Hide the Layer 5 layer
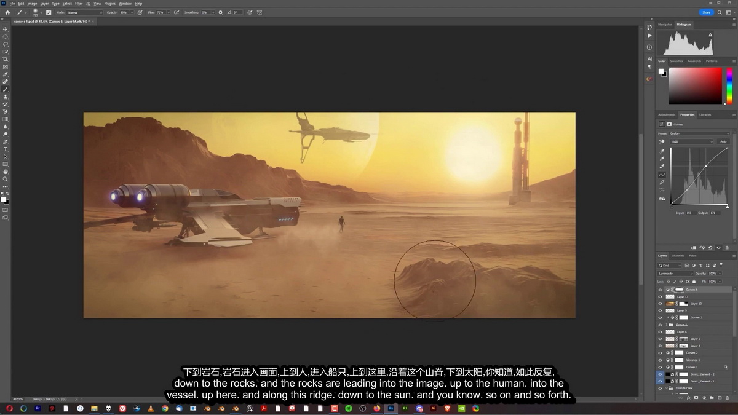This screenshot has height=415, width=738. tap(660, 339)
